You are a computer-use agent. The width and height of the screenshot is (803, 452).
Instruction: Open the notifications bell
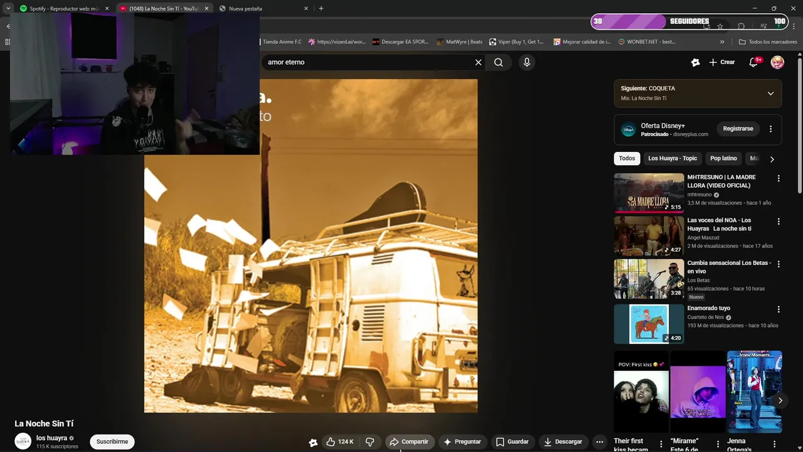(754, 62)
